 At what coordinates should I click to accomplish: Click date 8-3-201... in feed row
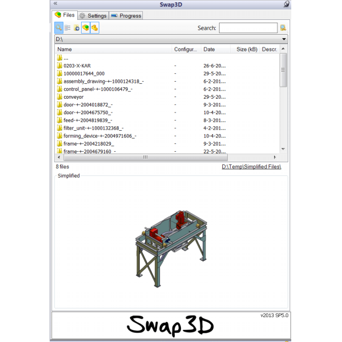point(215,120)
